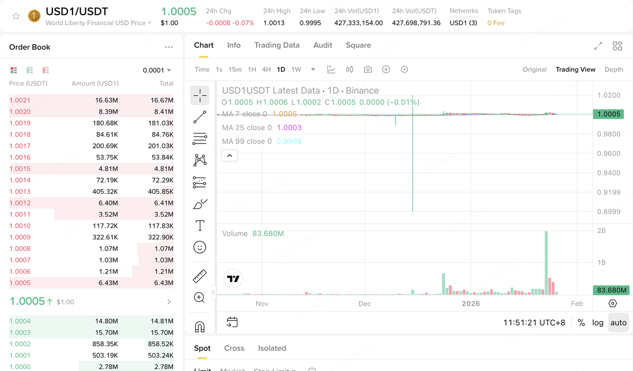
Task: Collapse the moving average indicator legend
Action: pyautogui.click(x=229, y=156)
